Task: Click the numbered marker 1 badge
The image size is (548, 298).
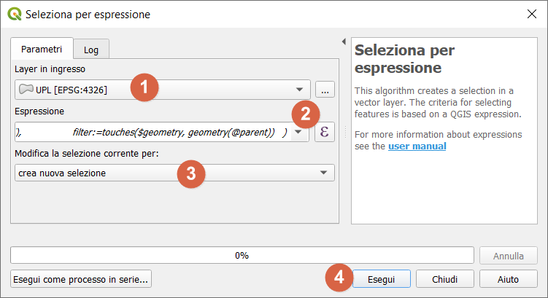Action: coord(144,87)
